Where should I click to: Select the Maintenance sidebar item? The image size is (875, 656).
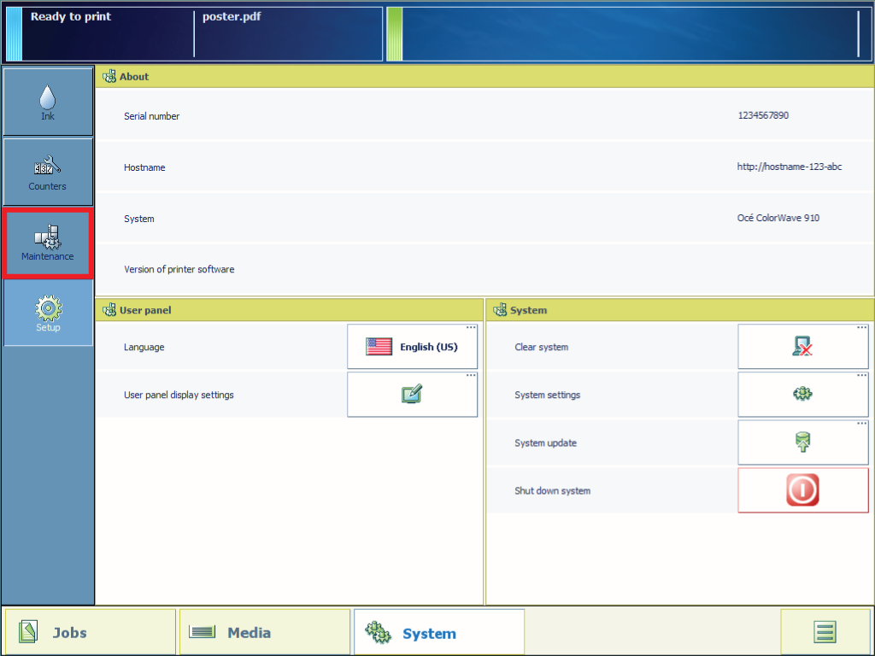(x=48, y=243)
